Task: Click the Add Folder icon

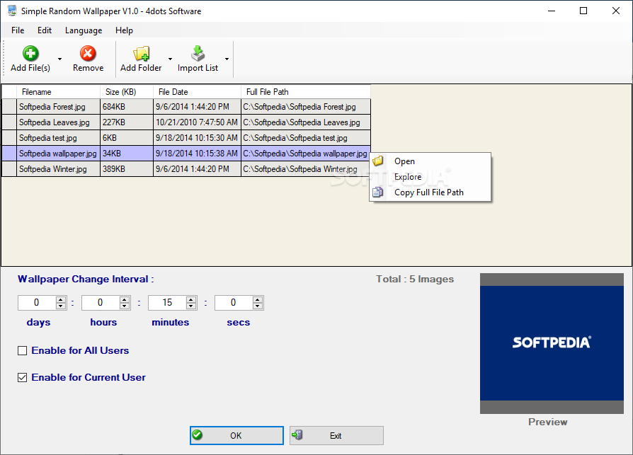Action: click(142, 53)
